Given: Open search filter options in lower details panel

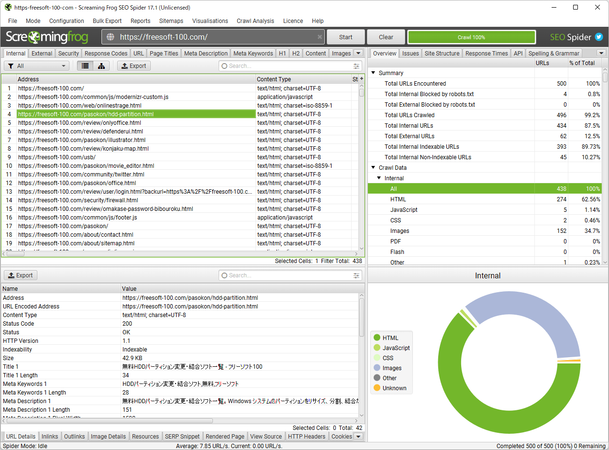Looking at the screenshot, I should [356, 275].
